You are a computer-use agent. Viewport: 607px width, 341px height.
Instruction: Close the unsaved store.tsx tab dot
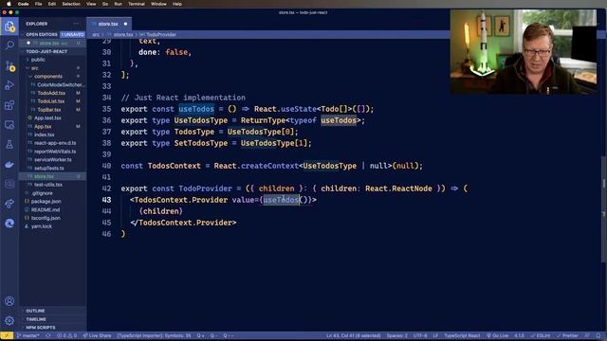(125, 24)
